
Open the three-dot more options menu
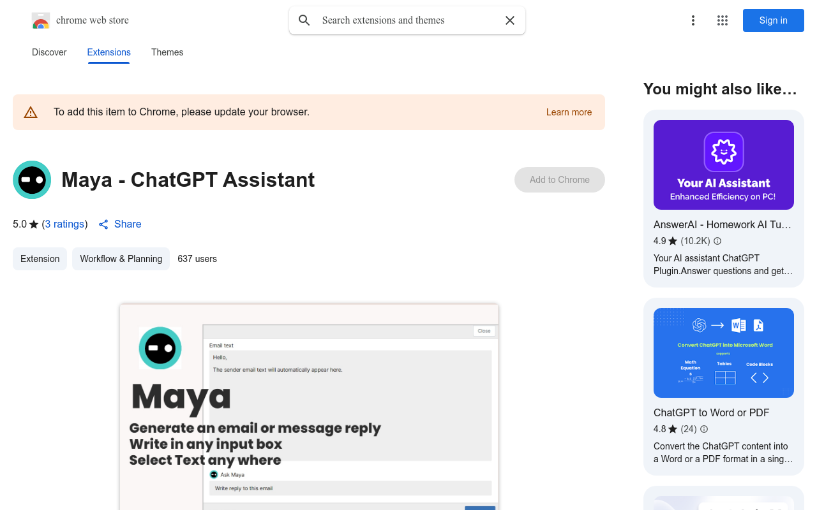pos(693,20)
